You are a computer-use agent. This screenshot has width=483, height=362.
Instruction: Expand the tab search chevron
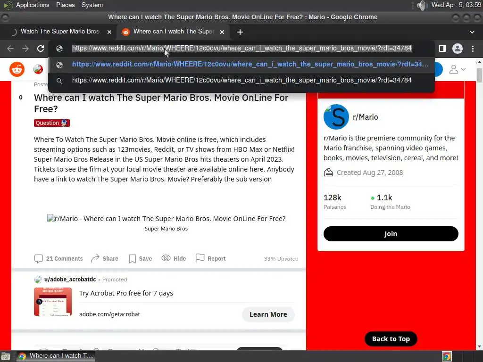472,32
